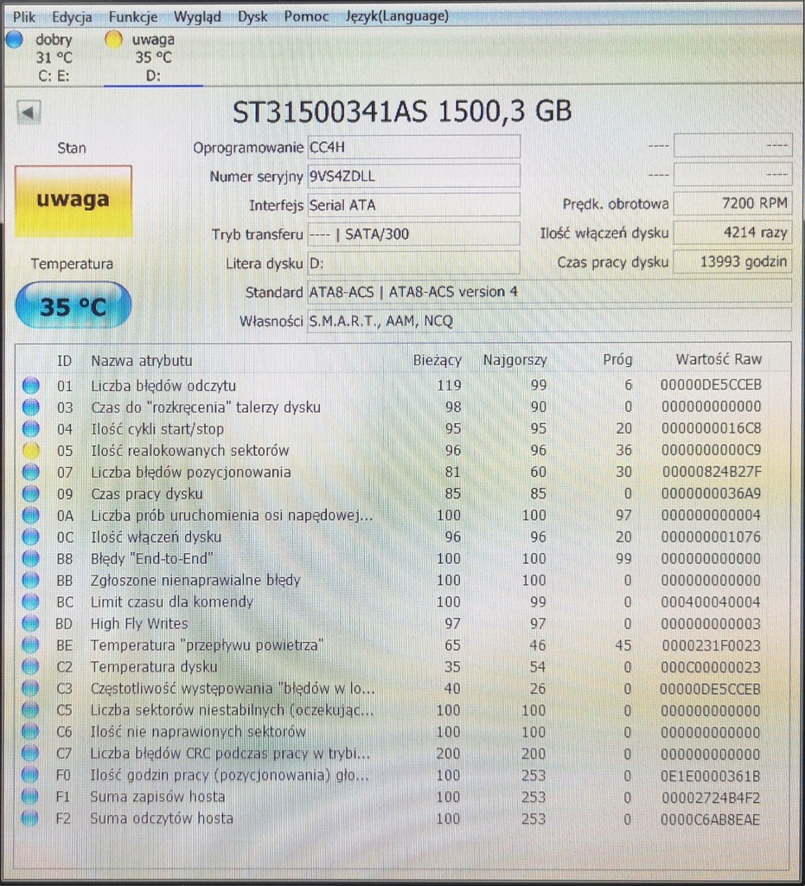This screenshot has height=886, width=805.
Task: Open the Plik menu
Action: [24, 16]
